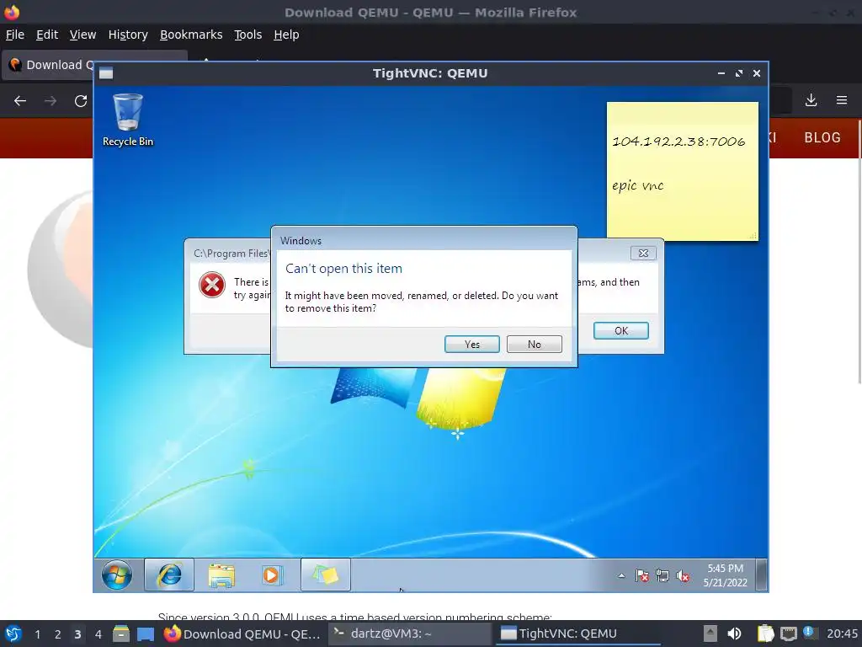Open the Action Center flag tray icon

click(x=641, y=576)
